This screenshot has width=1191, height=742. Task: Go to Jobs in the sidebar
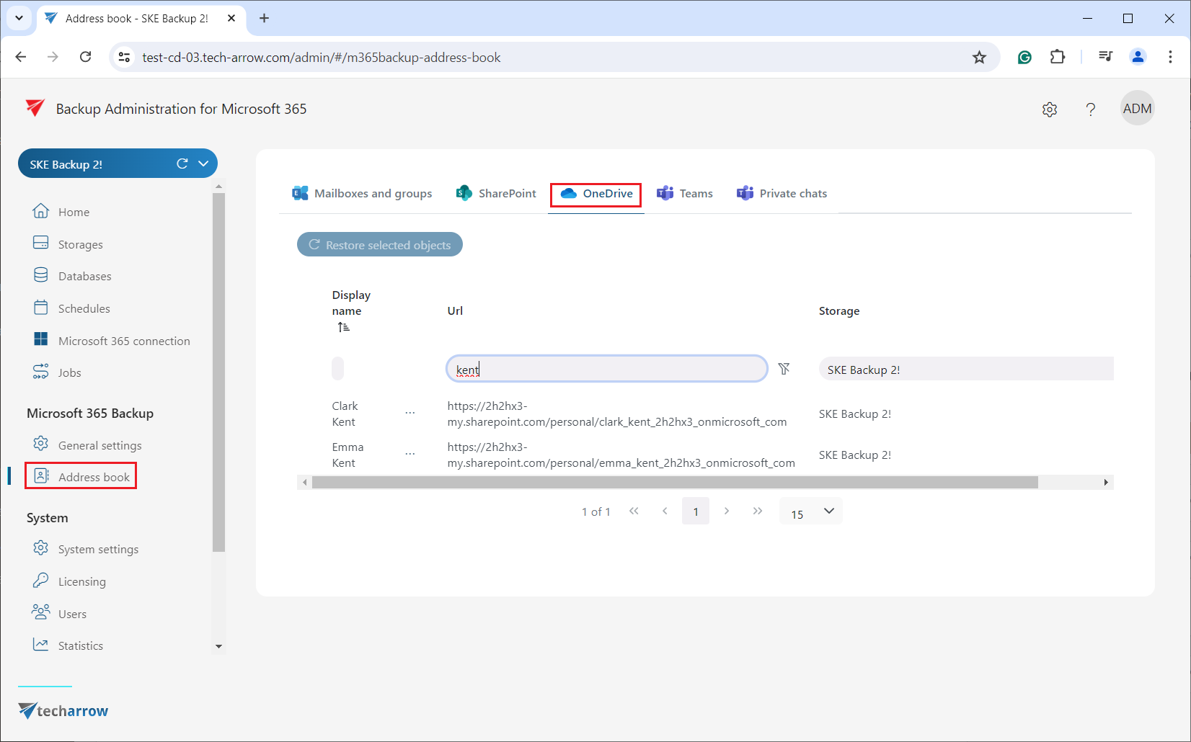[x=69, y=372]
